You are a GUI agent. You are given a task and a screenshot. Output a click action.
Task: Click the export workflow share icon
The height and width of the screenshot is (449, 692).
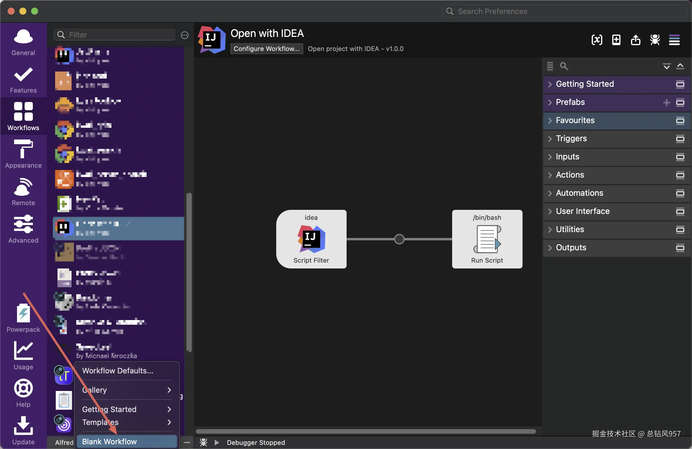click(635, 40)
